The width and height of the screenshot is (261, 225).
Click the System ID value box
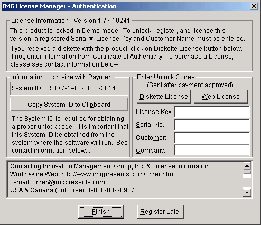[69, 88]
